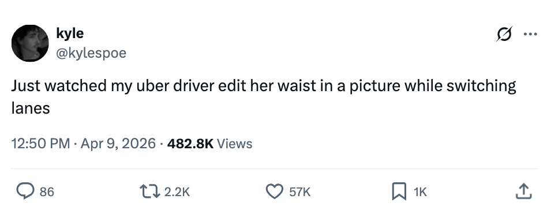Click the Views label
The image size is (547, 210).
click(234, 144)
